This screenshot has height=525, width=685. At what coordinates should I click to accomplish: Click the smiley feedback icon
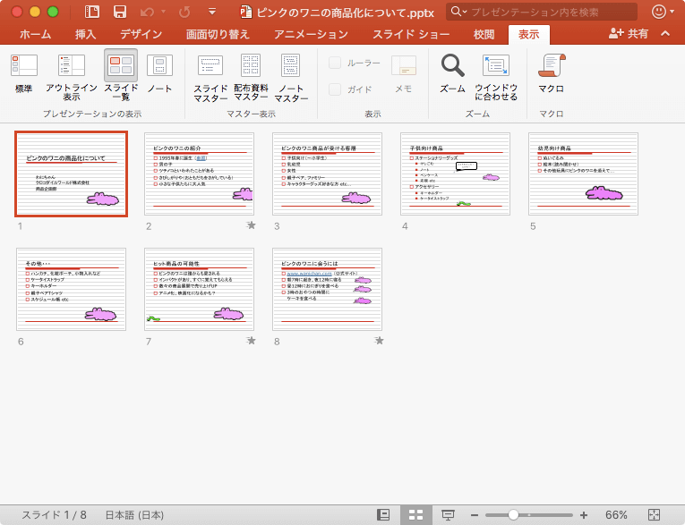click(x=658, y=12)
